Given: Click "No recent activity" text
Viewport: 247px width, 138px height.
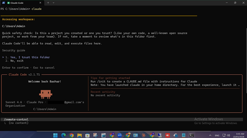Looking at the screenshot, I should pos(105,95).
